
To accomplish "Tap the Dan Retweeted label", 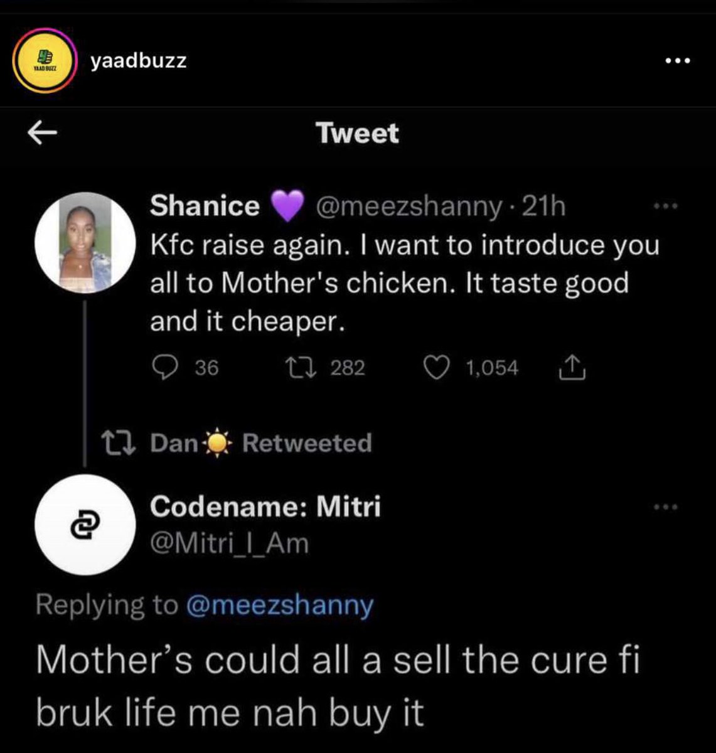I will [261, 443].
